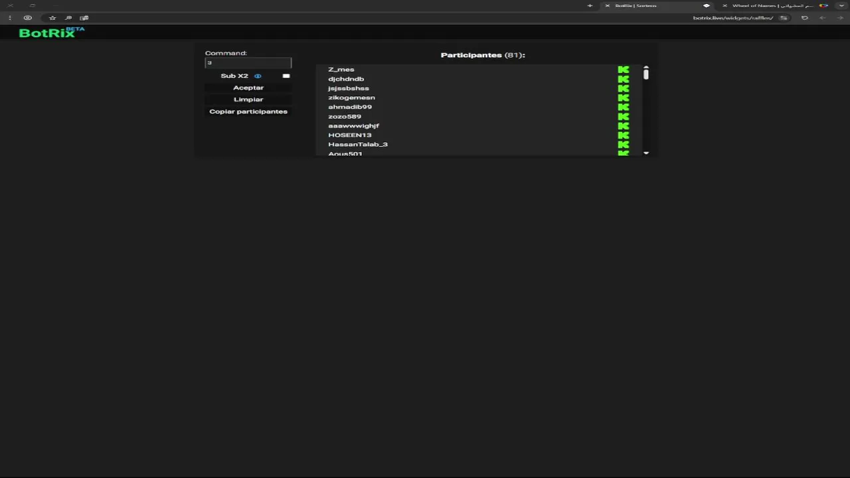
Task: Click the Kick icon beside djchdndb
Action: pyautogui.click(x=623, y=79)
